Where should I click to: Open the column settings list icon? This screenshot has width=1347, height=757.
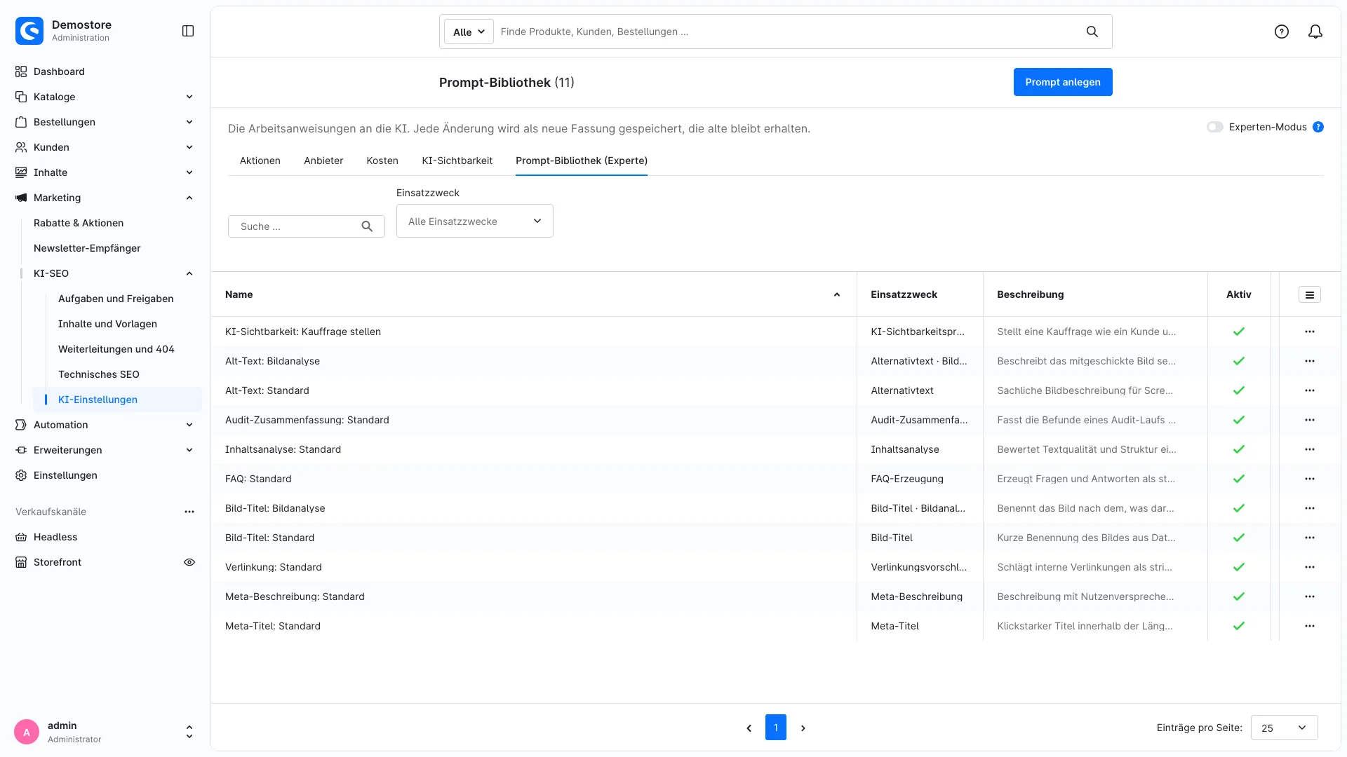click(x=1310, y=295)
